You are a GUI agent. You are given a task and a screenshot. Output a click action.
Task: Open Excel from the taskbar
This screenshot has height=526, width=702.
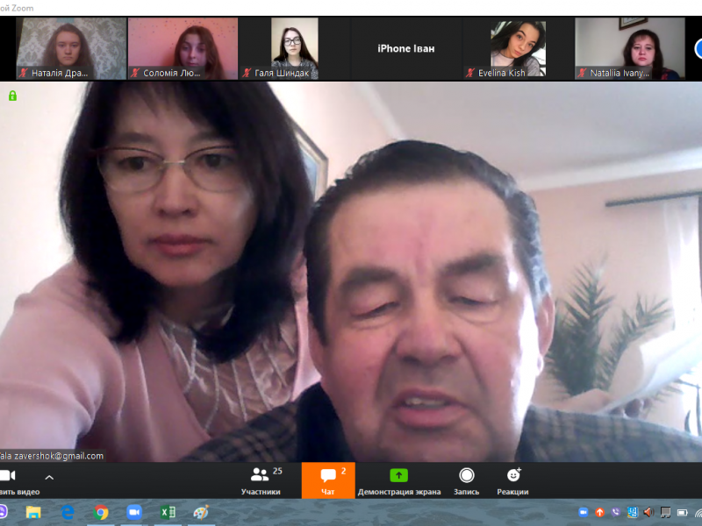168,513
